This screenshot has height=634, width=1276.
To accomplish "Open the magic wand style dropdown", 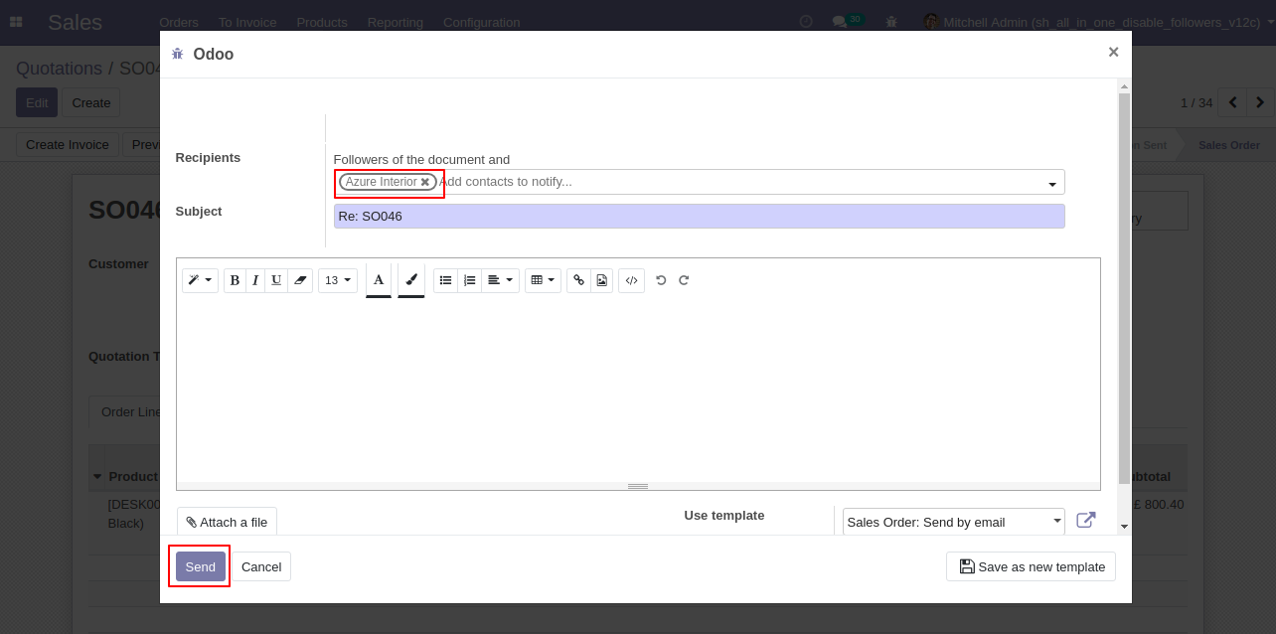I will (200, 280).
